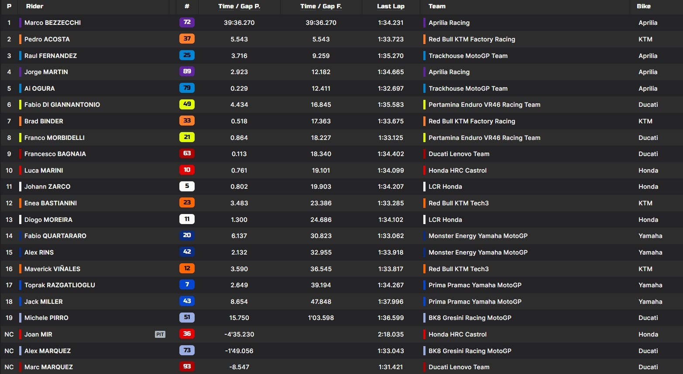Viewport: 683px width, 374px height.
Task: Click the yellow number 49 badge
Action: point(187,104)
